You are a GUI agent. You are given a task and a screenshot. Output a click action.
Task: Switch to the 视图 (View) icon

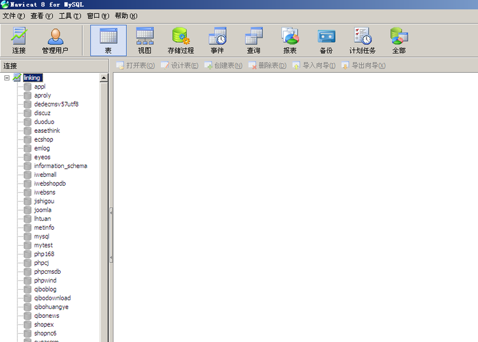click(x=145, y=41)
